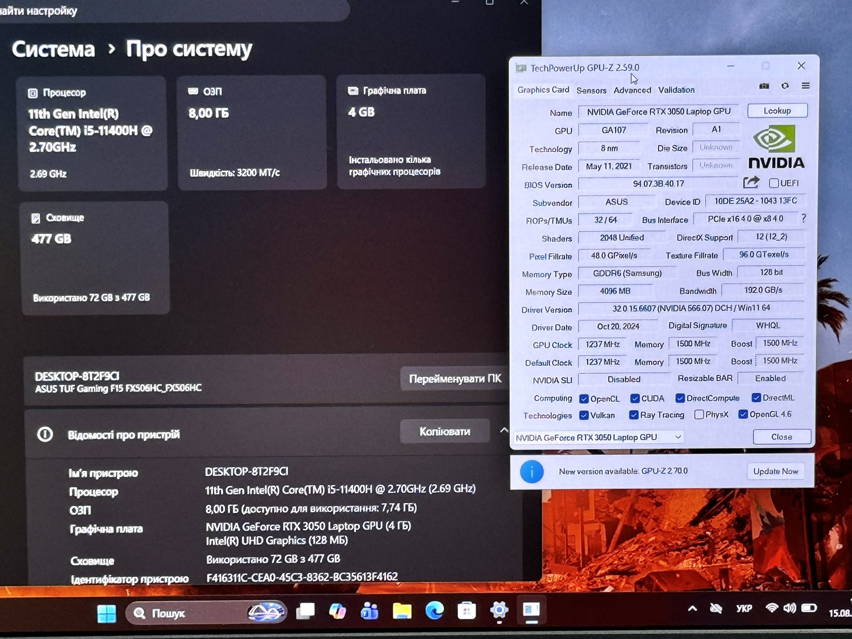
Task: Toggle the UEFI checkbox
Action: 774,183
